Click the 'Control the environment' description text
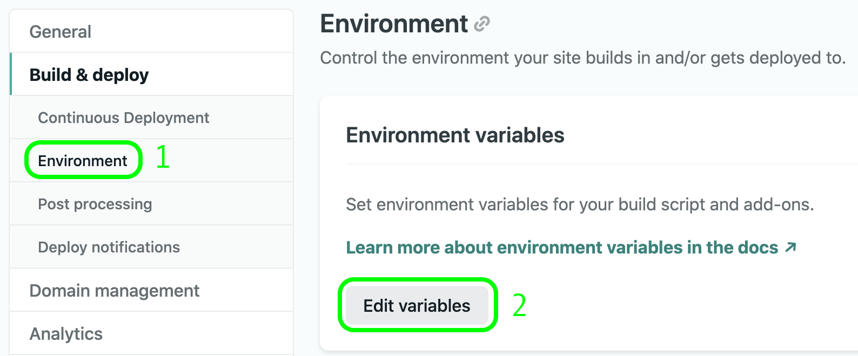858x356 pixels. 583,58
